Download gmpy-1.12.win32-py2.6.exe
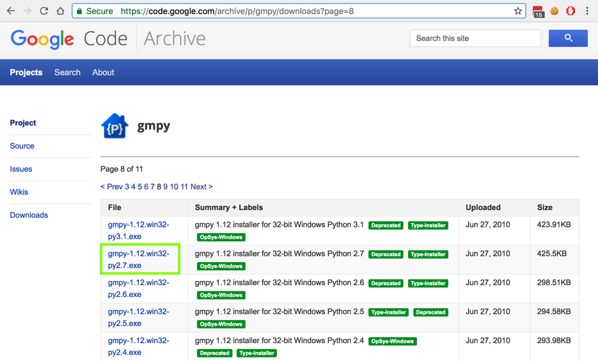 (x=138, y=288)
